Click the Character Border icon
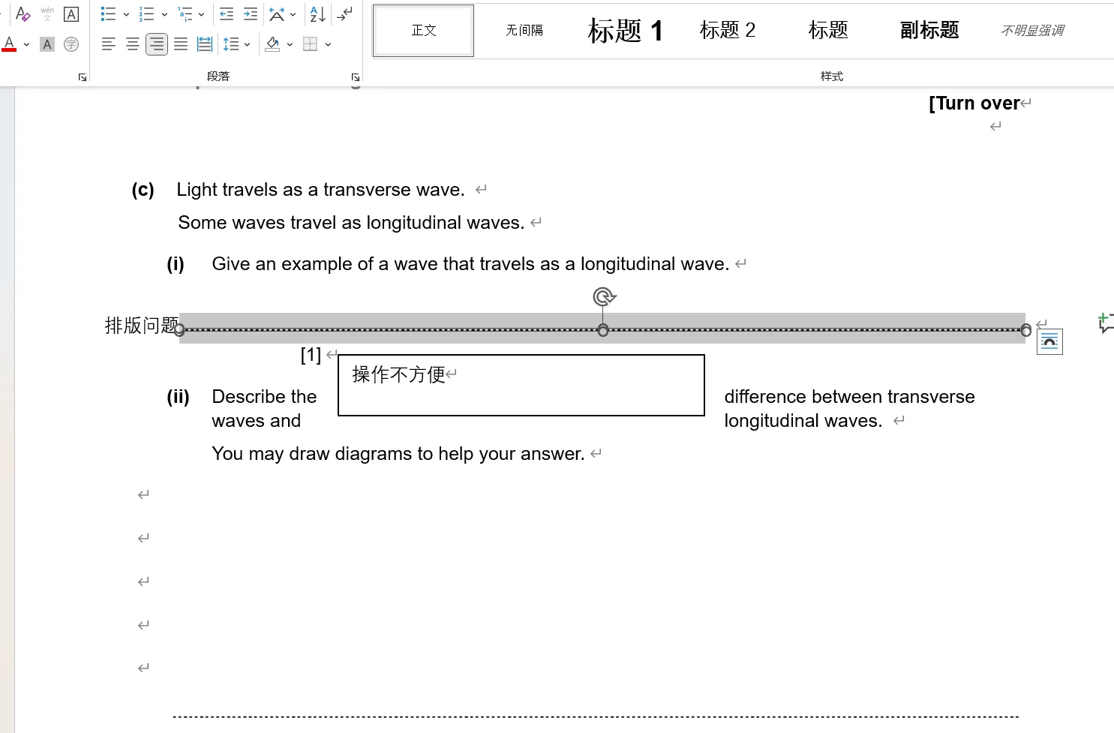1114x733 pixels. click(x=71, y=14)
